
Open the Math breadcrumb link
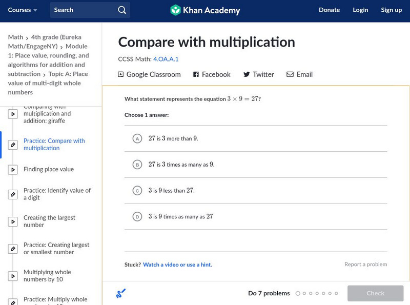15,37
